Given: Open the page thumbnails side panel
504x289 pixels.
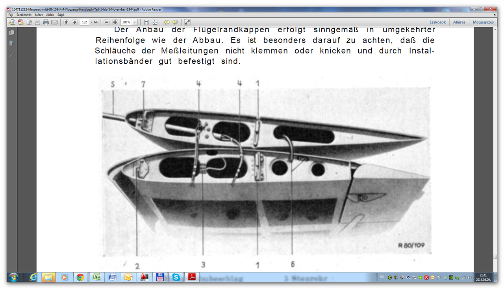Looking at the screenshot, I should point(12,32).
